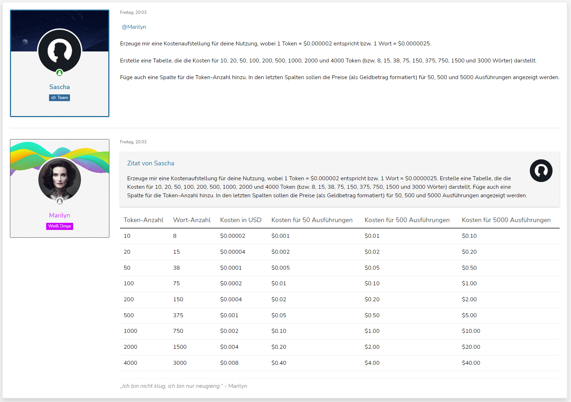Click Marilyn's grey offline status icon
Image resolution: width=571 pixels, height=402 pixels.
[x=60, y=201]
